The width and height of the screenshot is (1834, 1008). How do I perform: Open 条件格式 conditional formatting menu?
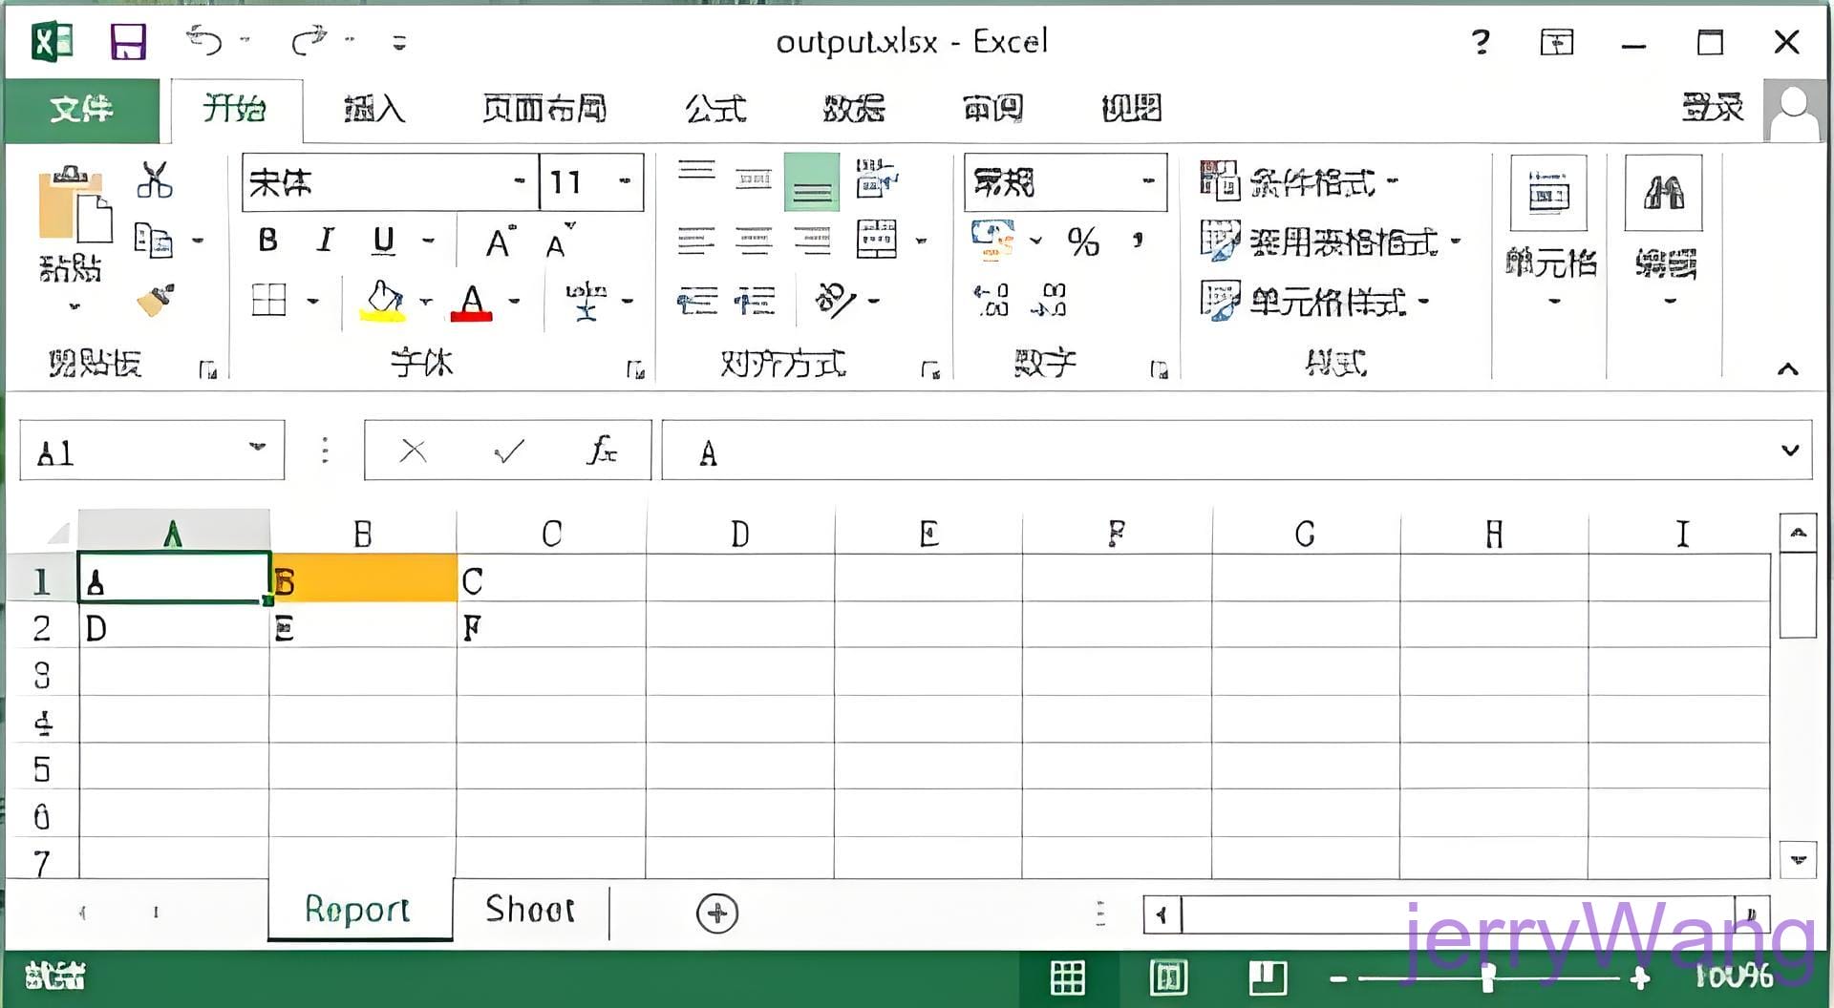click(x=1299, y=181)
